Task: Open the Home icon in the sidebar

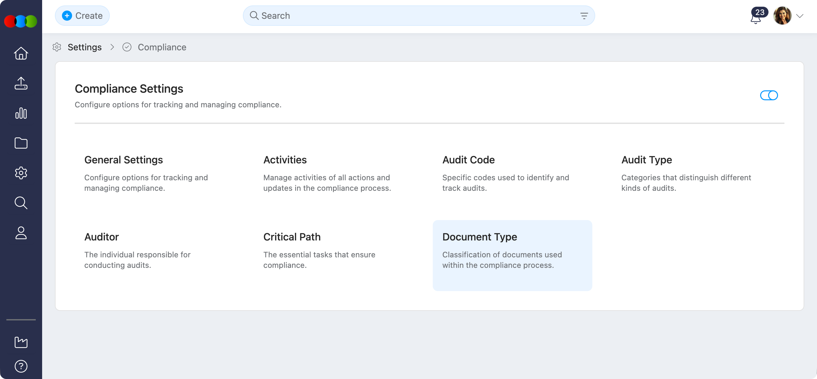Action: click(x=21, y=53)
